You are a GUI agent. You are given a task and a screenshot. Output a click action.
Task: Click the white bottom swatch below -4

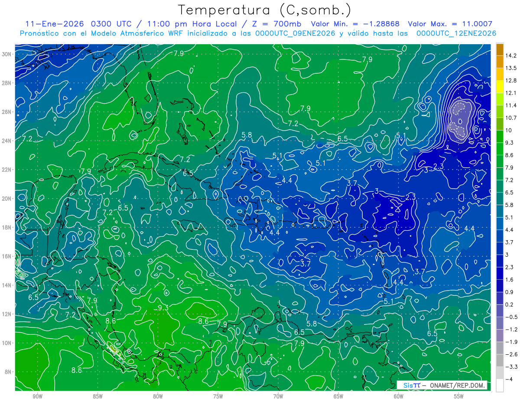pyautogui.click(x=500, y=386)
